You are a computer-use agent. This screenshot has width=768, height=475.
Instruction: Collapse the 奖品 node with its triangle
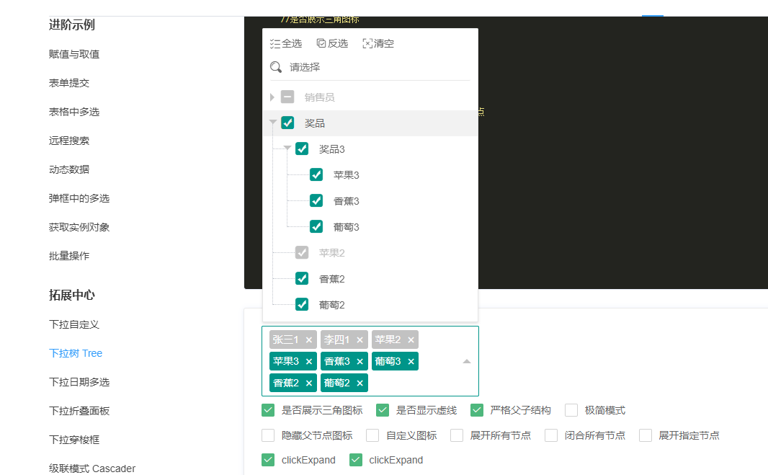pos(272,123)
